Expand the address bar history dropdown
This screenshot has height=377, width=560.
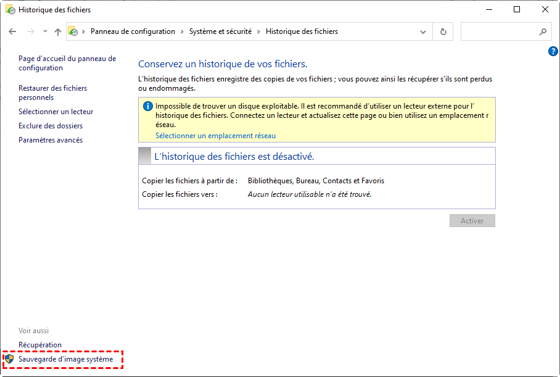(422, 31)
